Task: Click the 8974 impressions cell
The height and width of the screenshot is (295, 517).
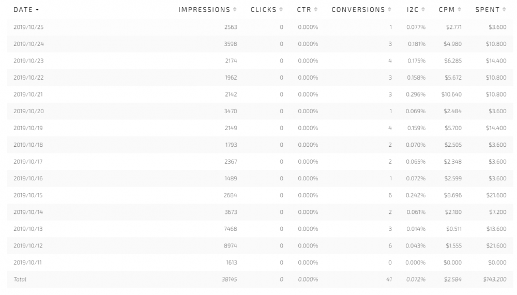Action: tap(231, 246)
